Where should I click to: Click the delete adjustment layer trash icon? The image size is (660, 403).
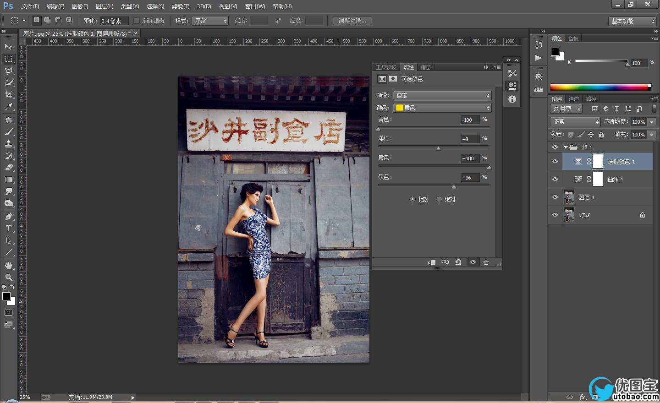486,262
